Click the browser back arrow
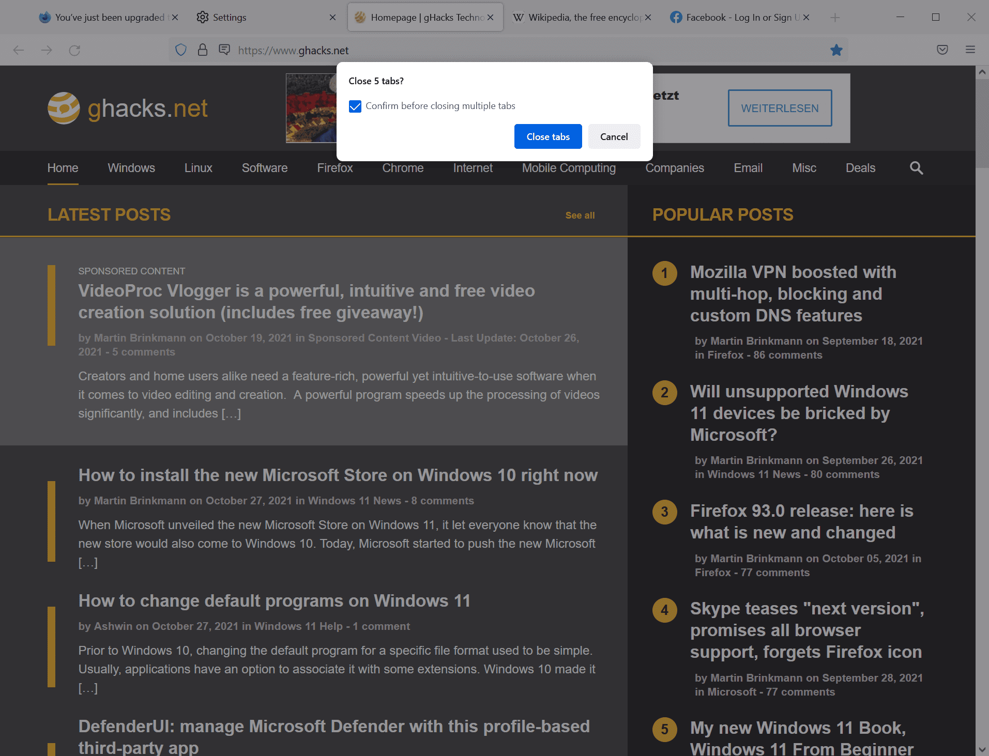The width and height of the screenshot is (989, 756). (x=19, y=50)
